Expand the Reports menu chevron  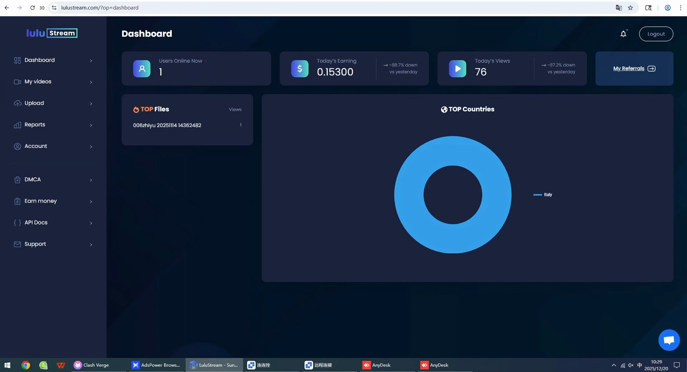(x=91, y=125)
